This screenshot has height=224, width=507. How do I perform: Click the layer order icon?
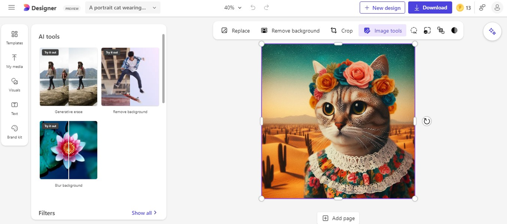coord(441,30)
